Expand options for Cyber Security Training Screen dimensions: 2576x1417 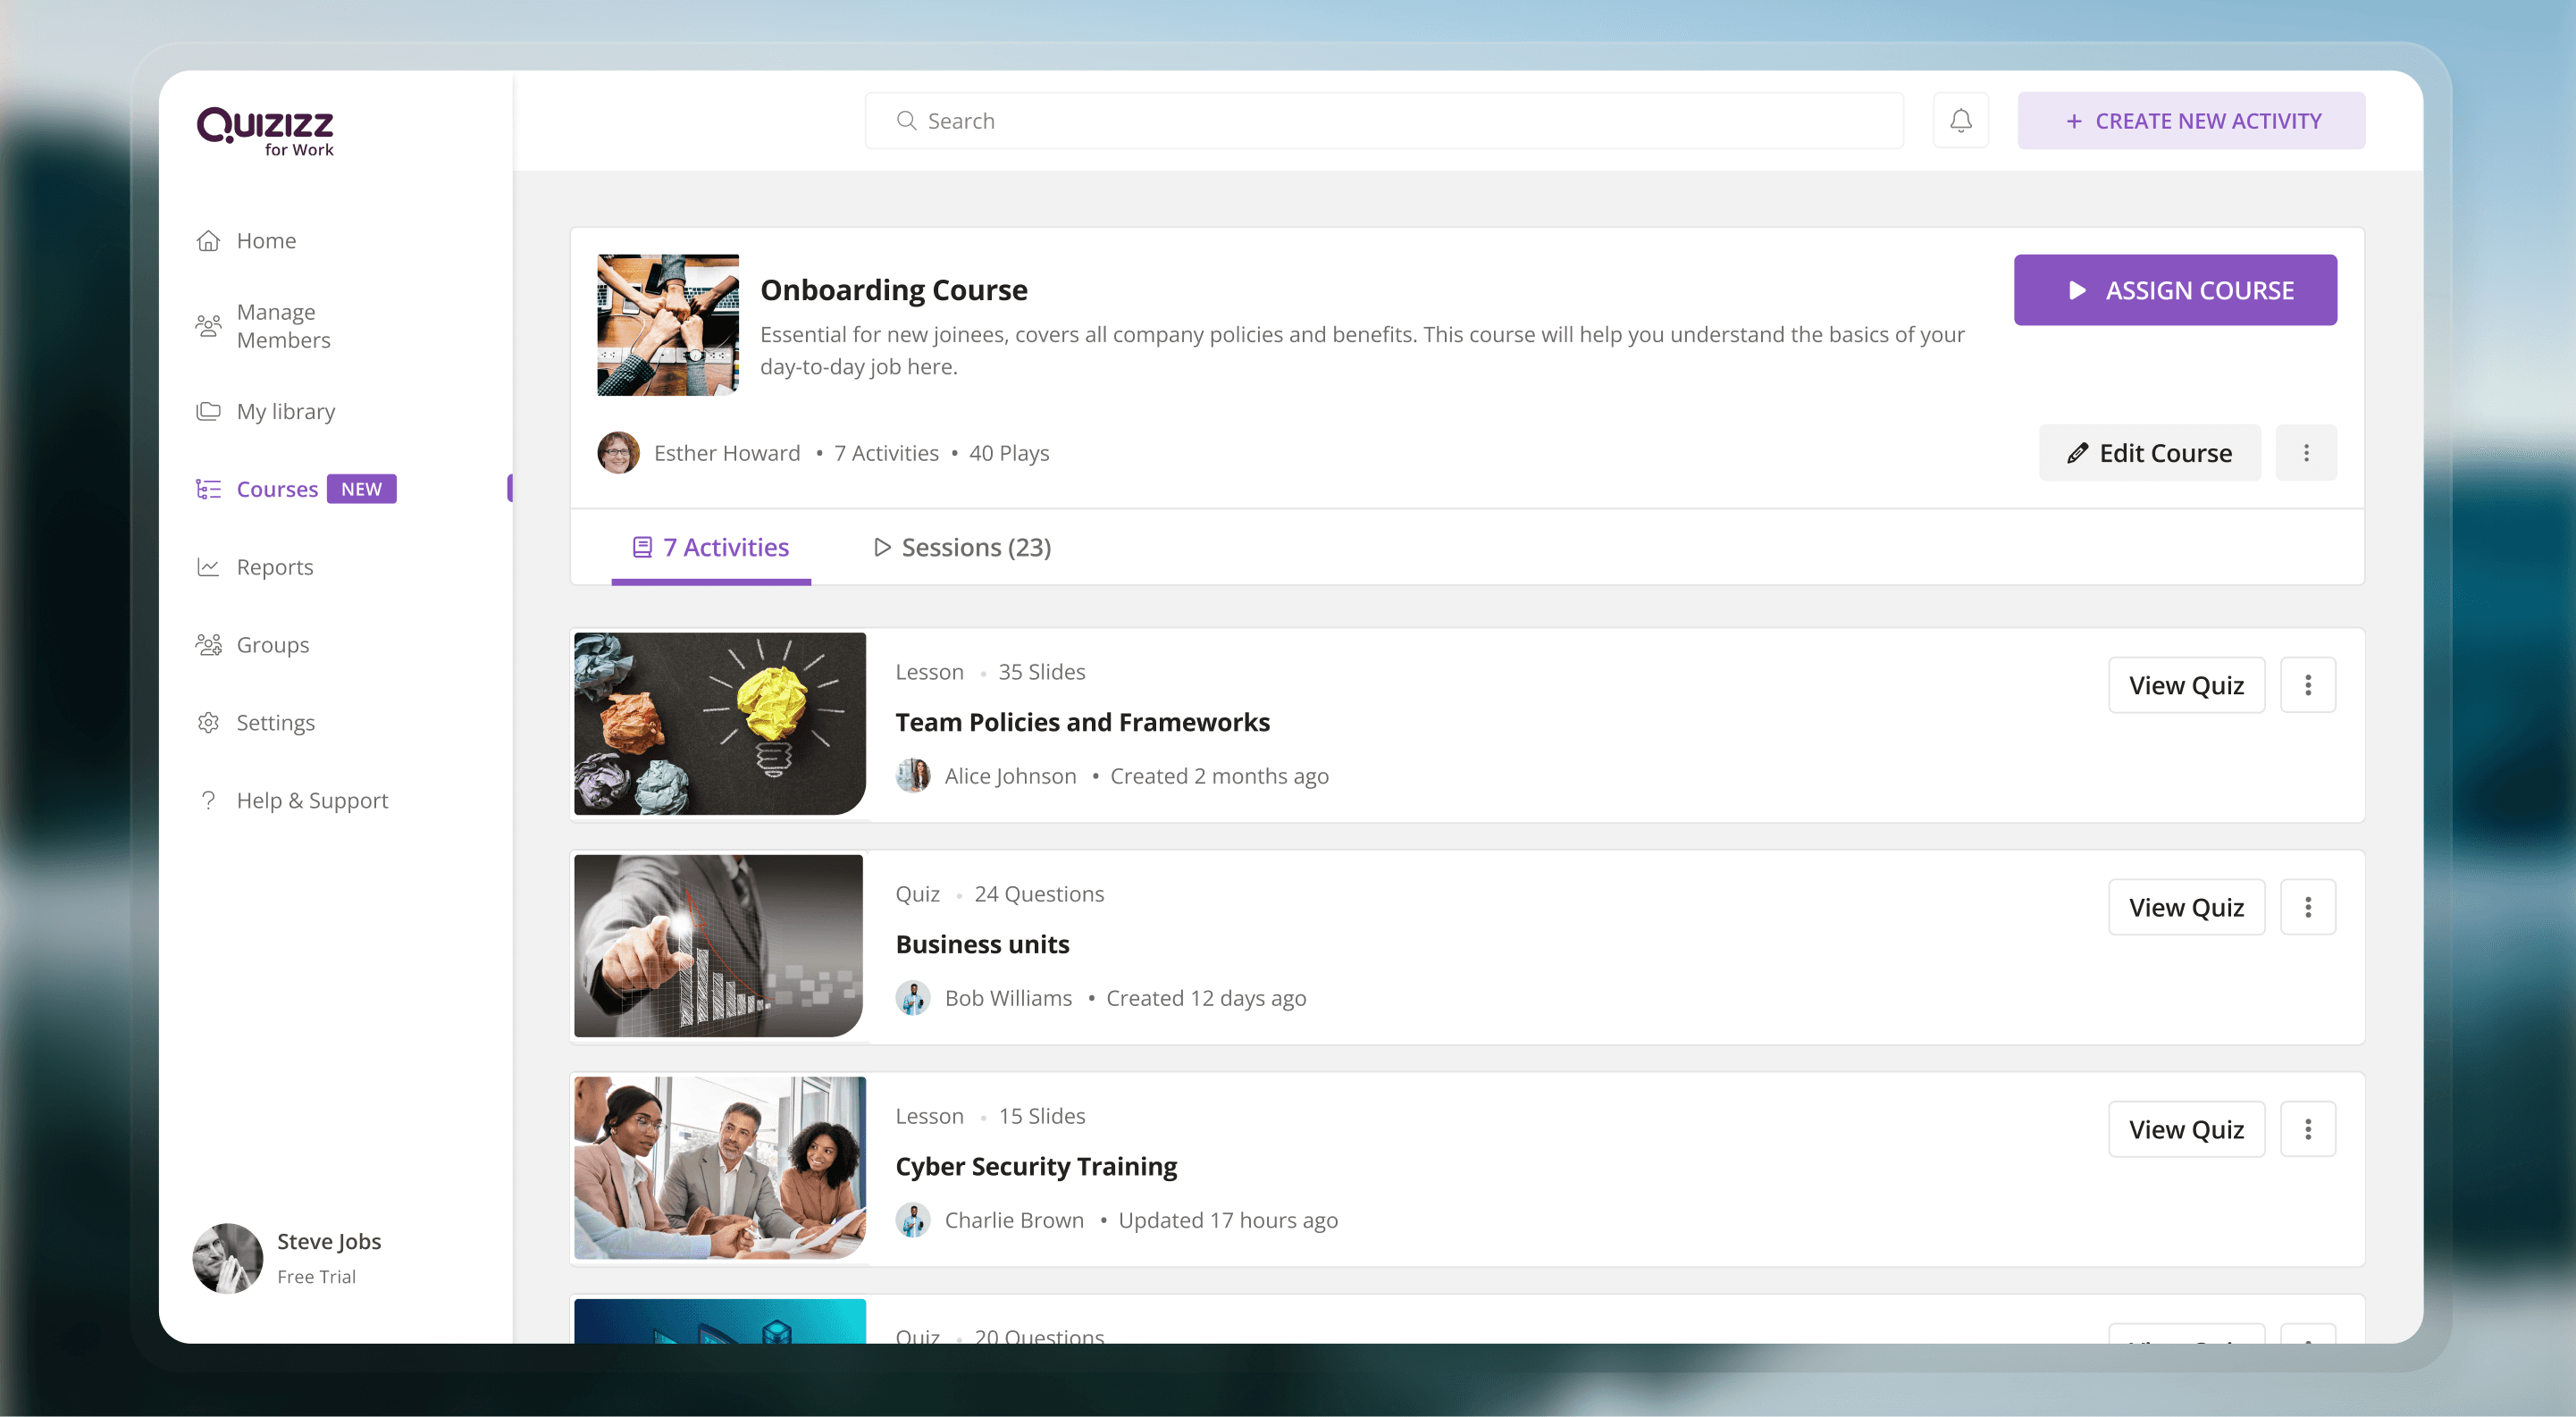coord(2307,1129)
